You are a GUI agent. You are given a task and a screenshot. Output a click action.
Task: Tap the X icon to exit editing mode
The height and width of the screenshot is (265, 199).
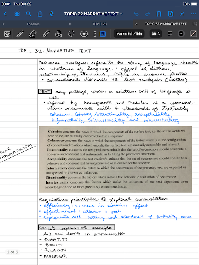coord(182,14)
